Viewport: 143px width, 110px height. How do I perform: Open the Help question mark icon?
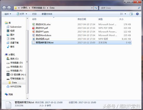tap(137, 14)
